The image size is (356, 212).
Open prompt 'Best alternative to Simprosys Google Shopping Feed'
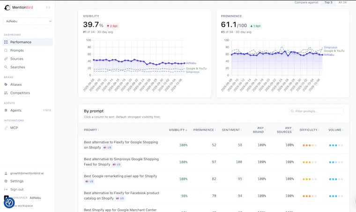tap(121, 162)
